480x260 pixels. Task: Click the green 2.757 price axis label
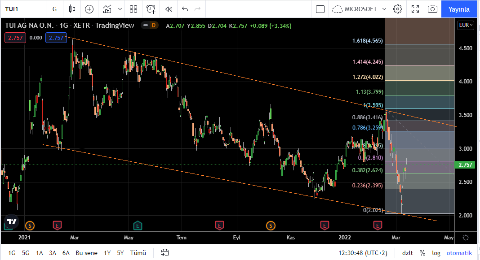pyautogui.click(x=465, y=165)
